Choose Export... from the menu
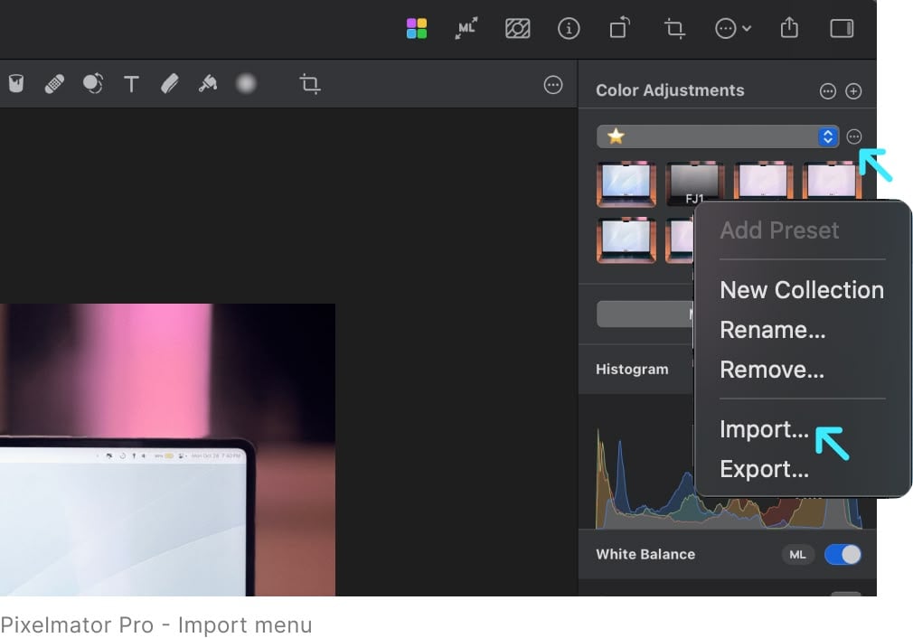 [x=764, y=469]
